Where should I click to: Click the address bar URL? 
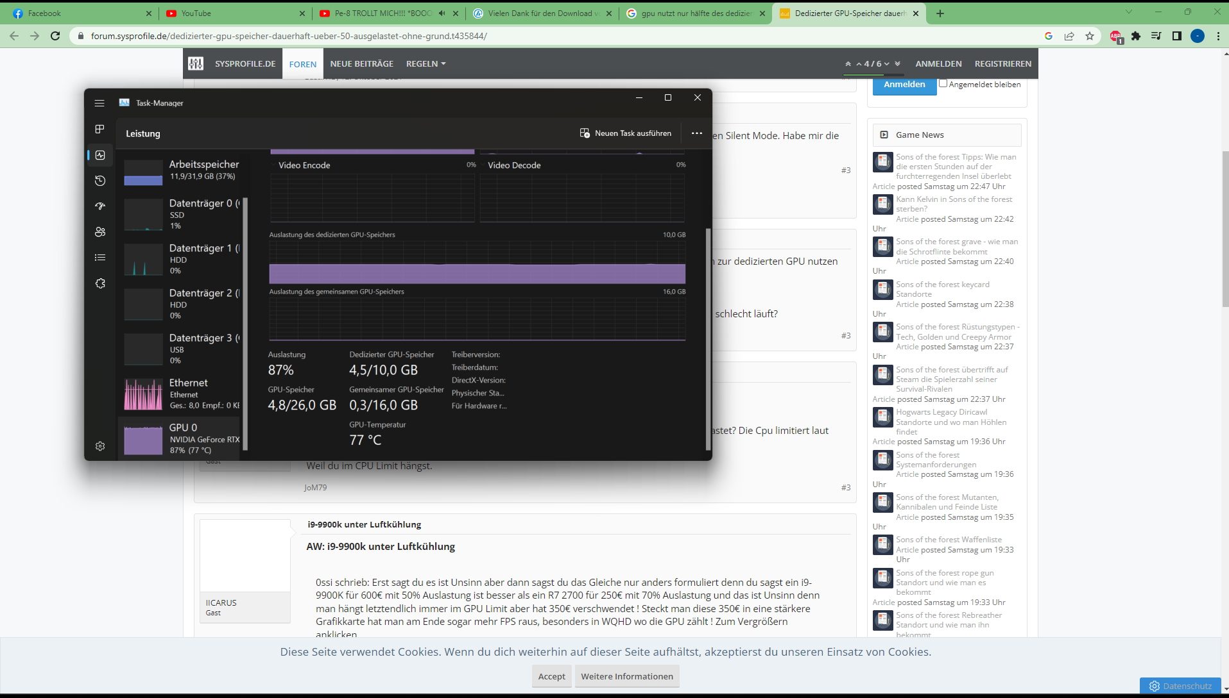pos(289,36)
